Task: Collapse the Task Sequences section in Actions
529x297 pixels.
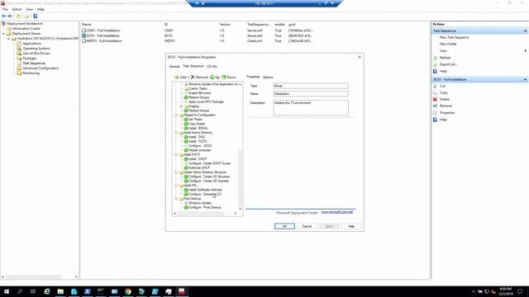Action: [525, 31]
